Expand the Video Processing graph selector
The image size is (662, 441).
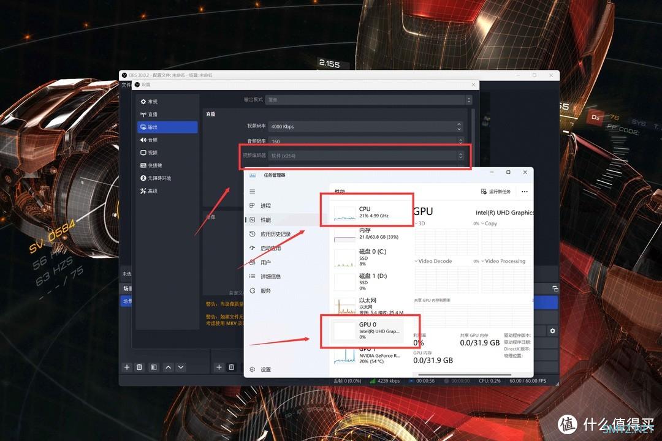[x=504, y=261]
